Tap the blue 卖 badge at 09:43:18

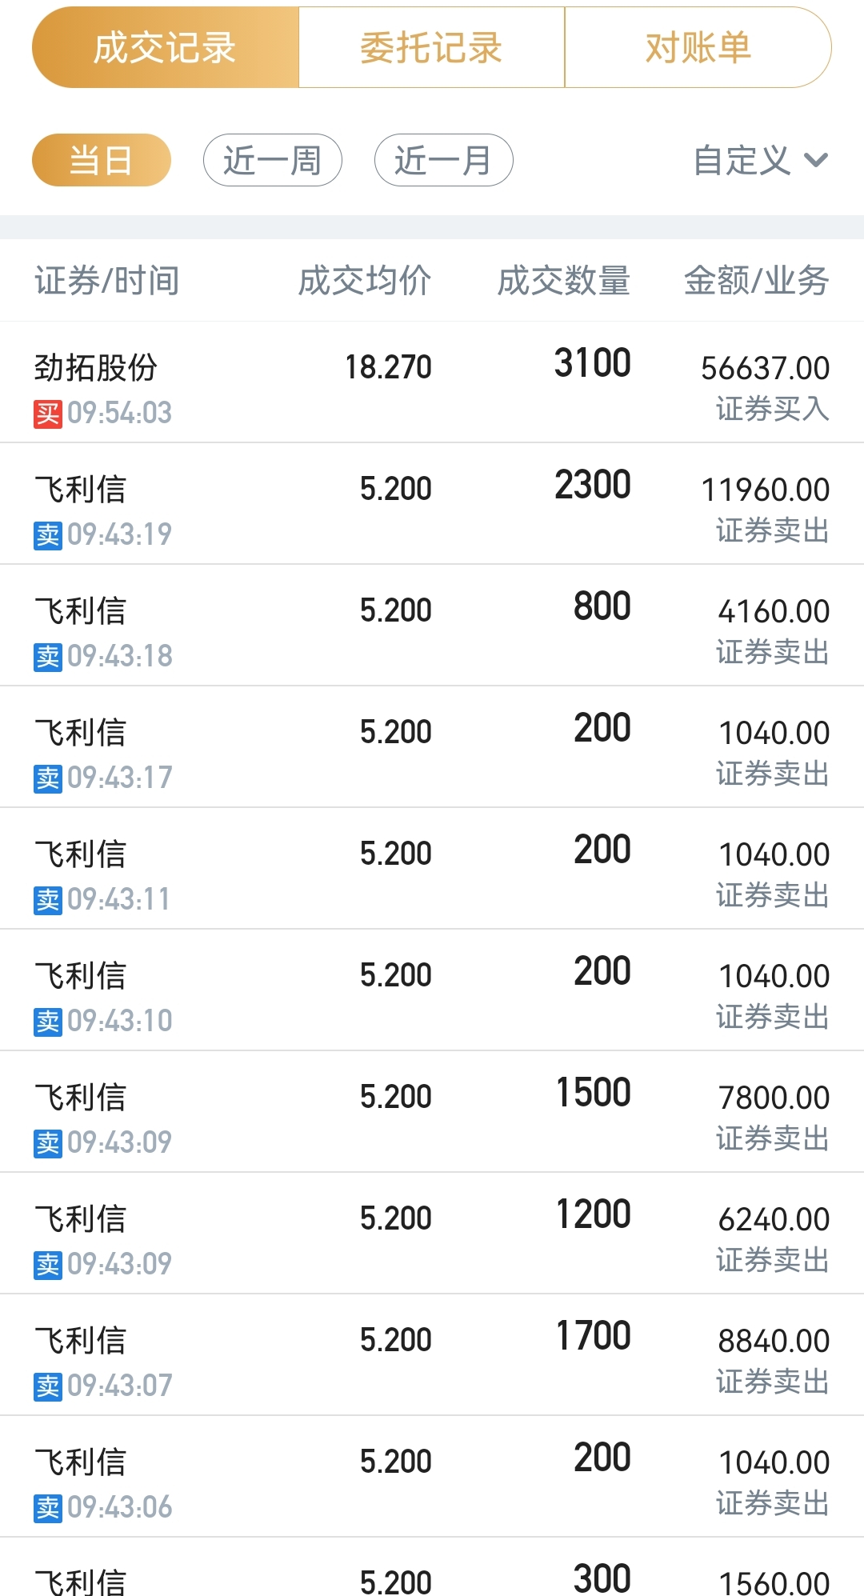pyautogui.click(x=48, y=657)
